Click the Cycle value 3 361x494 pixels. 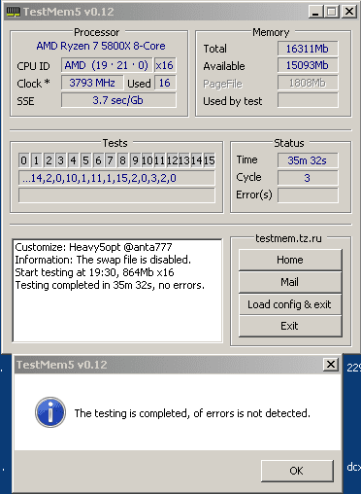pos(308,178)
